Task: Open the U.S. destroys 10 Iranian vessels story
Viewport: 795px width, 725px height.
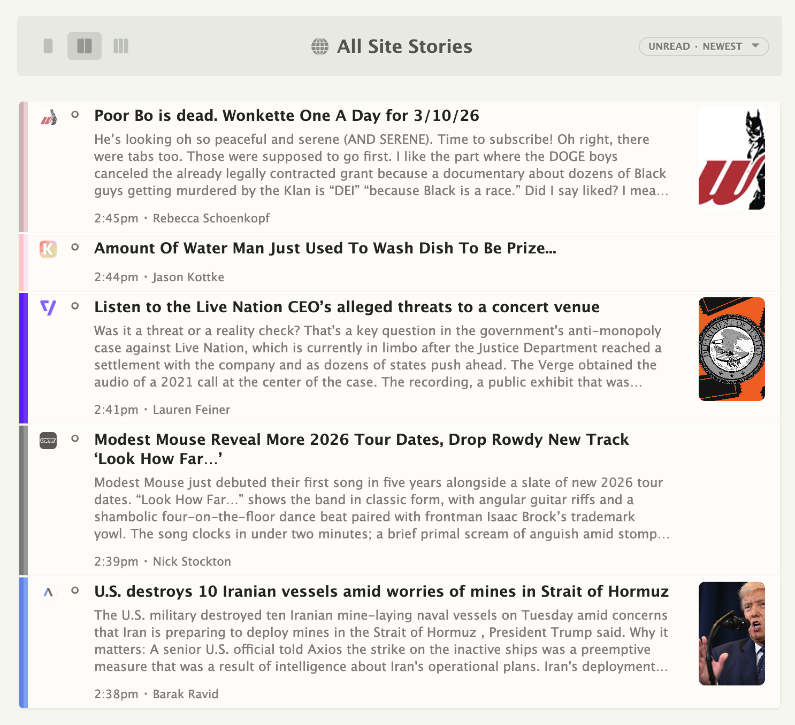Action: (381, 592)
